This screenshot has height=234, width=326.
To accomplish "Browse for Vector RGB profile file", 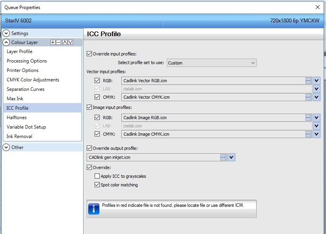I will click(308, 81).
